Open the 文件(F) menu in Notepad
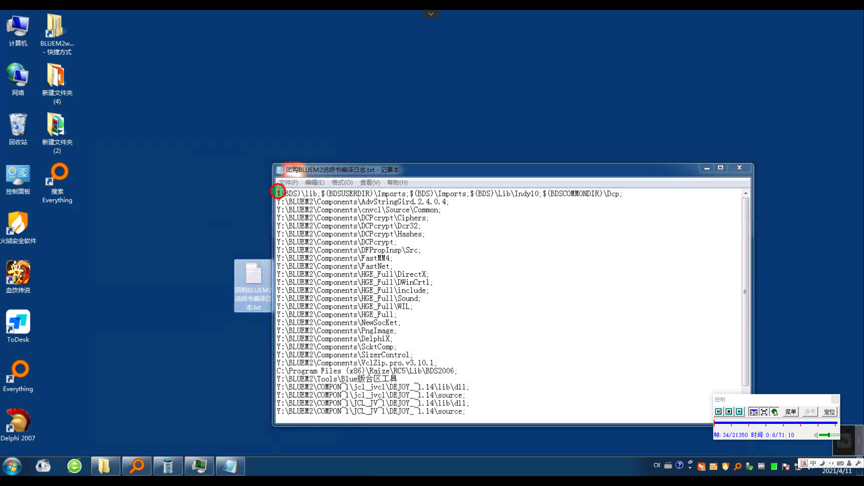 point(288,182)
